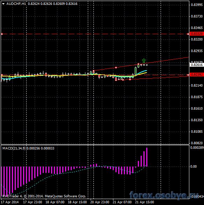
Task: Click left anchor of 0.82392 horizontal line
Action: click(x=2, y=75)
